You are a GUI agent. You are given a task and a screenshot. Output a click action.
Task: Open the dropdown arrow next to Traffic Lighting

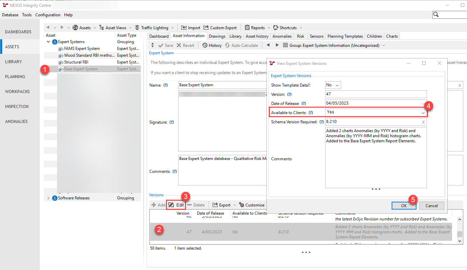pyautogui.click(x=172, y=28)
